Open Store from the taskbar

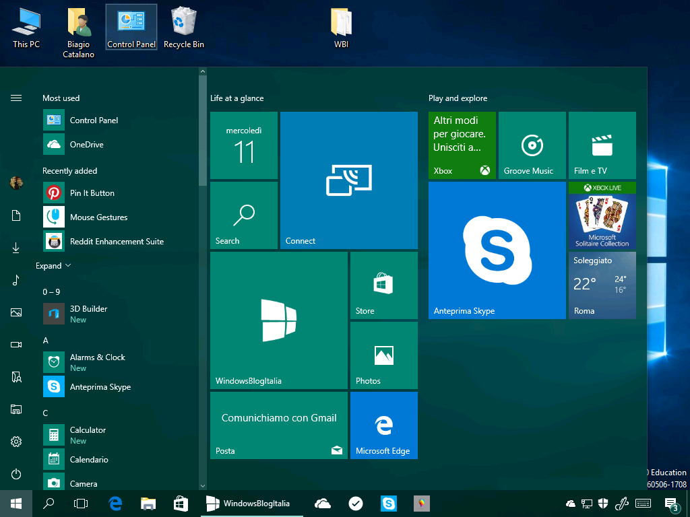pyautogui.click(x=181, y=504)
